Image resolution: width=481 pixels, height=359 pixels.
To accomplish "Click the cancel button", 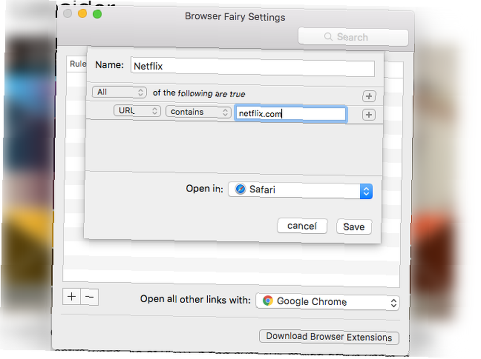I will tap(302, 226).
